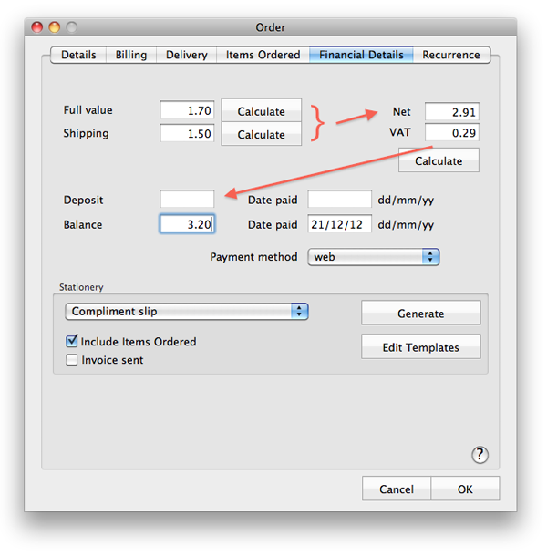Click the round help question mark icon
547x556 pixels.
point(480,455)
